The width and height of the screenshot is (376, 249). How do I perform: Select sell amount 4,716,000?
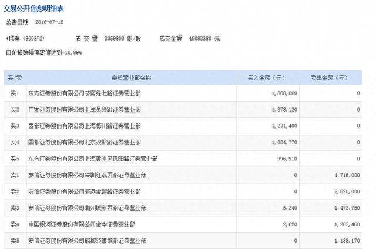(347, 176)
